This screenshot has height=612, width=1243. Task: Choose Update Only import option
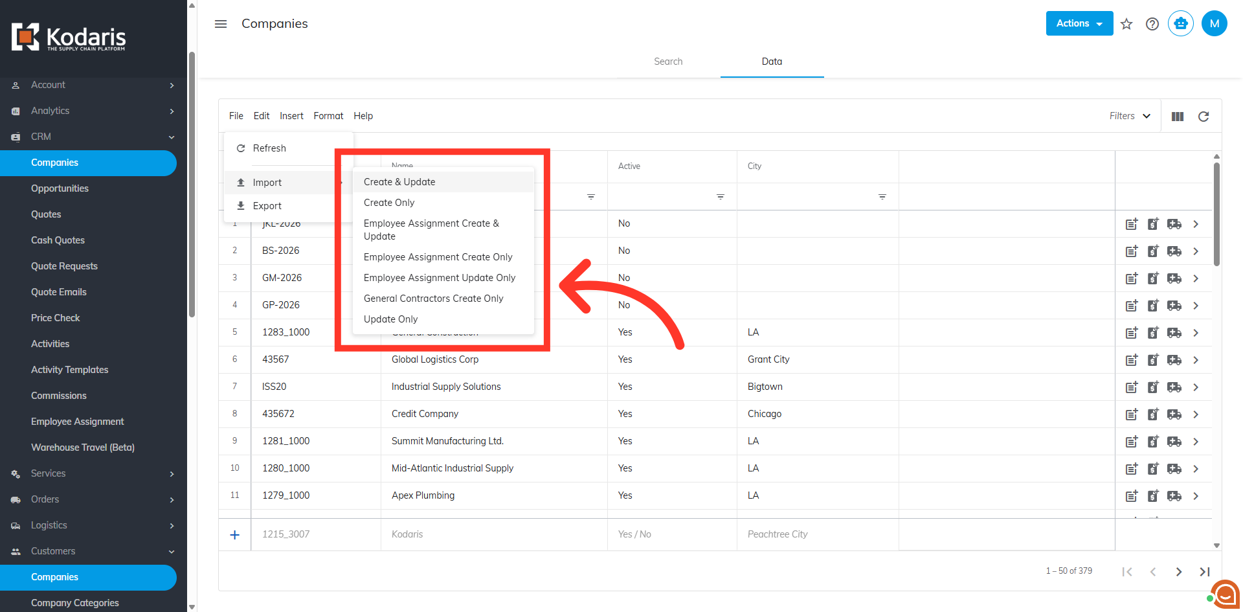pos(443,319)
